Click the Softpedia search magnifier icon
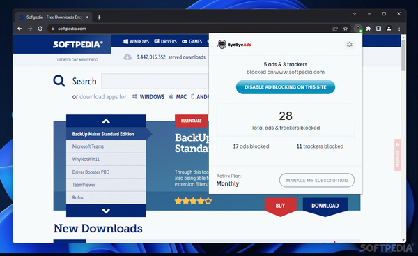 (x=59, y=81)
